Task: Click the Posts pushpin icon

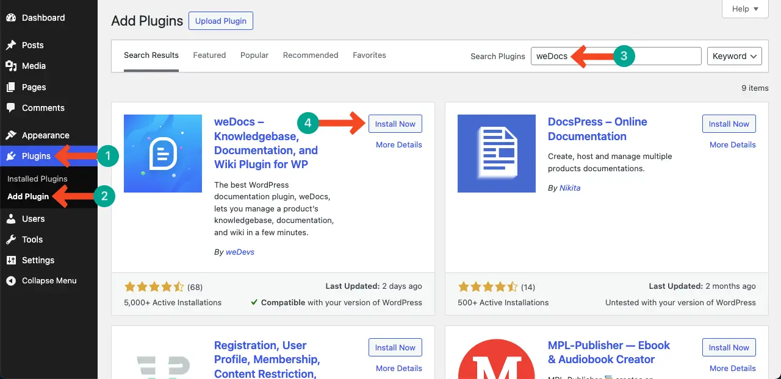Action: coord(11,45)
